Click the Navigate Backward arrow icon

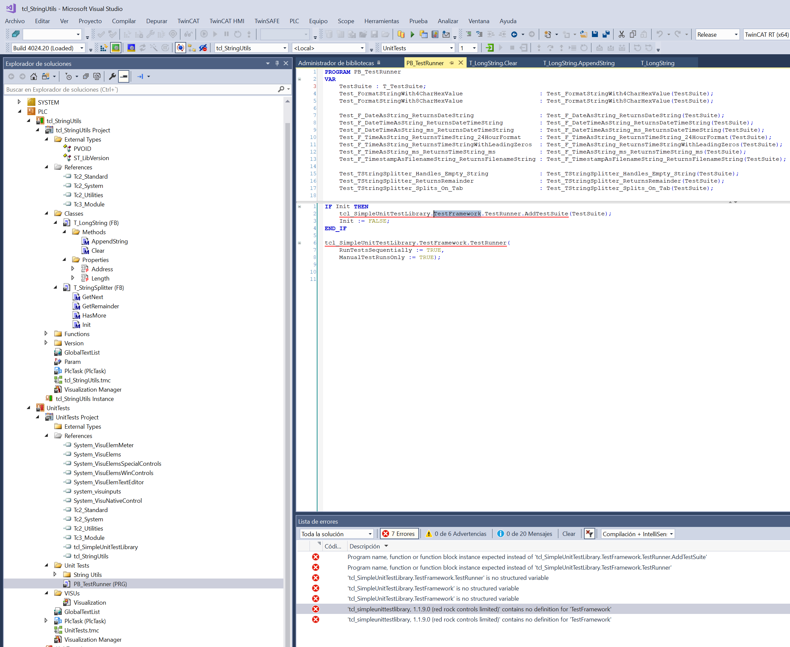tap(514, 34)
